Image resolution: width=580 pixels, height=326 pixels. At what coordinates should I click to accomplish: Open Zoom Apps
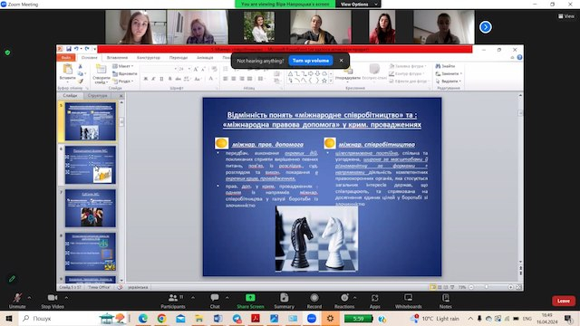[x=374, y=301]
